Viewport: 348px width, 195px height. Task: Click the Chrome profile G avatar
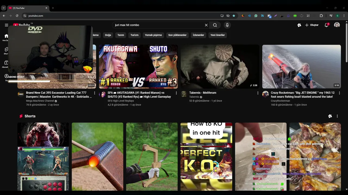point(337,16)
